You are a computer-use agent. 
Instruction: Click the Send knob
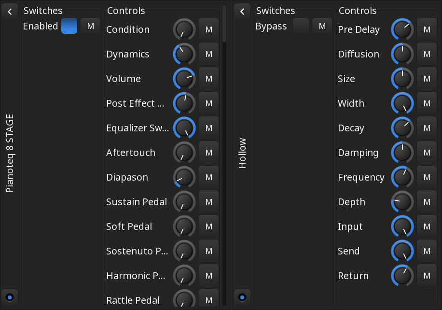pyautogui.click(x=402, y=251)
